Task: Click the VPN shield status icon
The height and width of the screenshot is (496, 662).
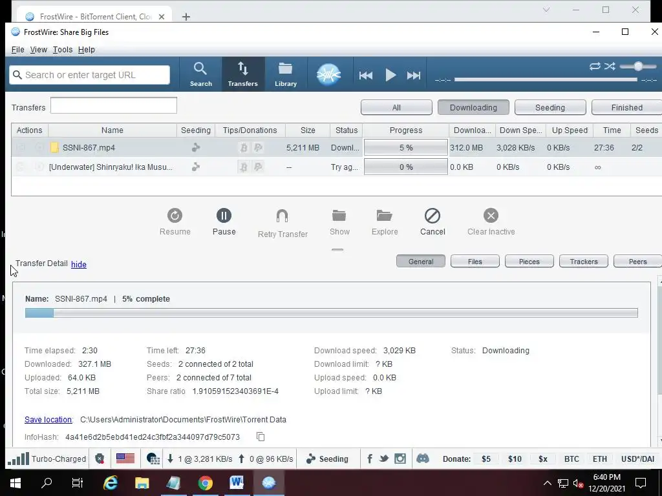Action: coord(100,459)
